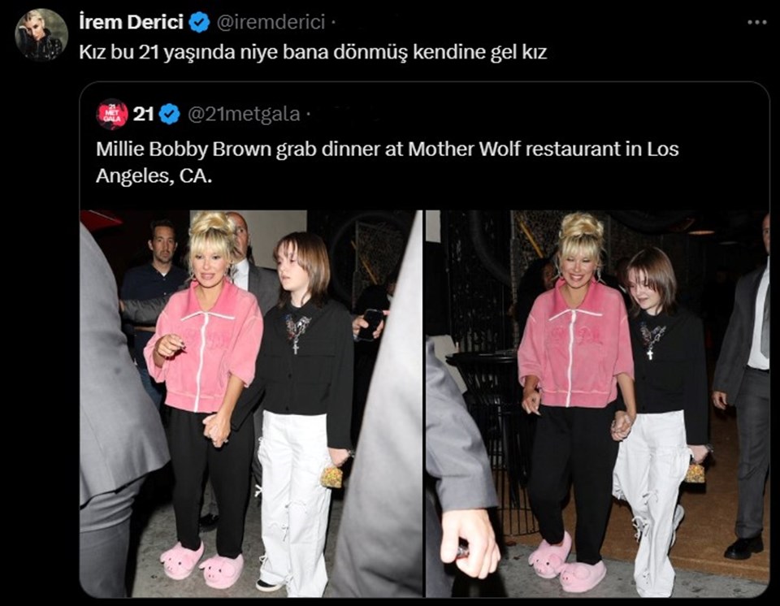
Task: Click the pink pig slippers in left photo
Action: 202,563
